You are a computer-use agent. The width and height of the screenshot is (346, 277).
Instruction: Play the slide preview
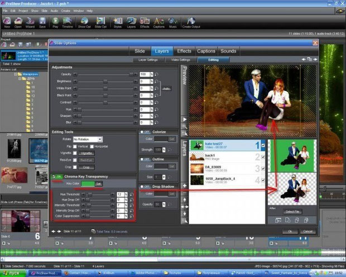point(185,120)
